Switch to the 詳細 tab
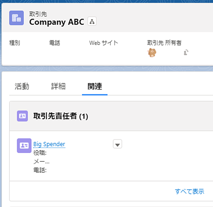This screenshot has width=213, height=207. click(59, 86)
